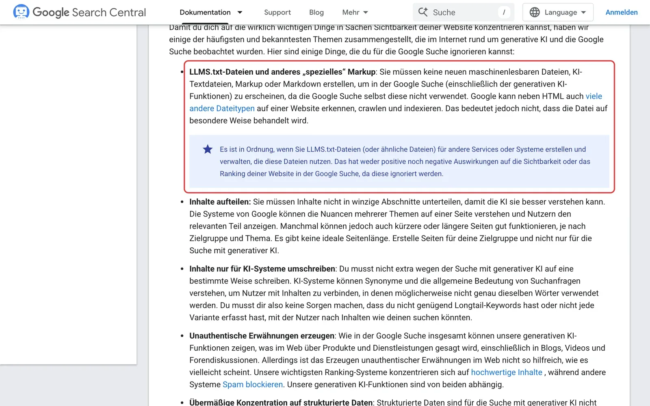Open the 'hochwertige Inhalte' link
This screenshot has height=406, width=650.
click(507, 372)
